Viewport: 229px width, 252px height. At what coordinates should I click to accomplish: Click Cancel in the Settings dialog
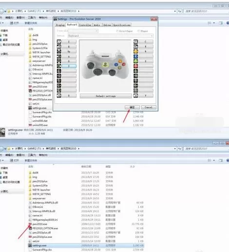coord(149,107)
